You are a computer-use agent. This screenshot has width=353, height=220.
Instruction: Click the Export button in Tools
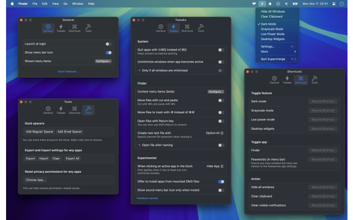[x=30, y=158]
